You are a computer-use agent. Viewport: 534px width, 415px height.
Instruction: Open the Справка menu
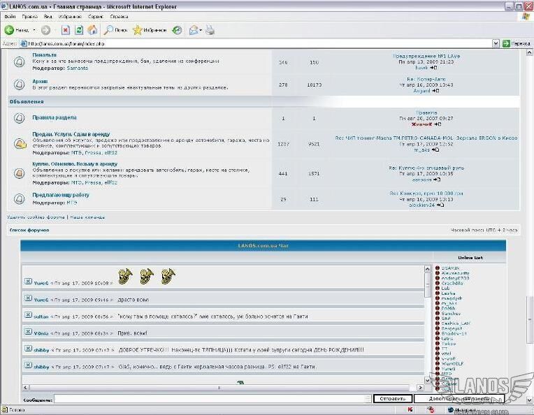[120, 15]
